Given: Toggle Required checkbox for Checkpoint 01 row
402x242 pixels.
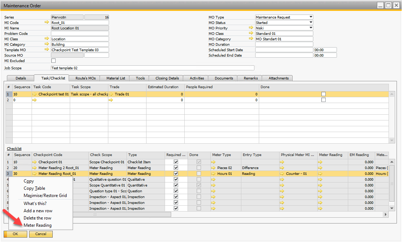Looking at the screenshot, I should point(176,162).
